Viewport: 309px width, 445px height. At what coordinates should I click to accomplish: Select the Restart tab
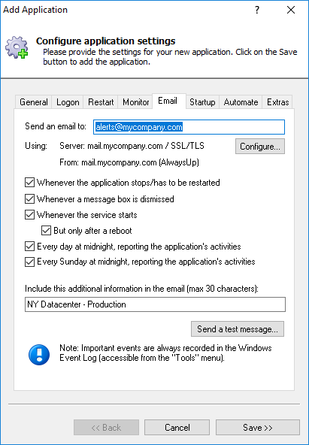click(x=101, y=102)
